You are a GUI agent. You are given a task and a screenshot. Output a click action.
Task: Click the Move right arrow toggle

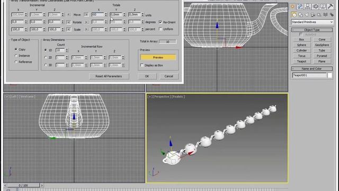[x=86, y=15]
